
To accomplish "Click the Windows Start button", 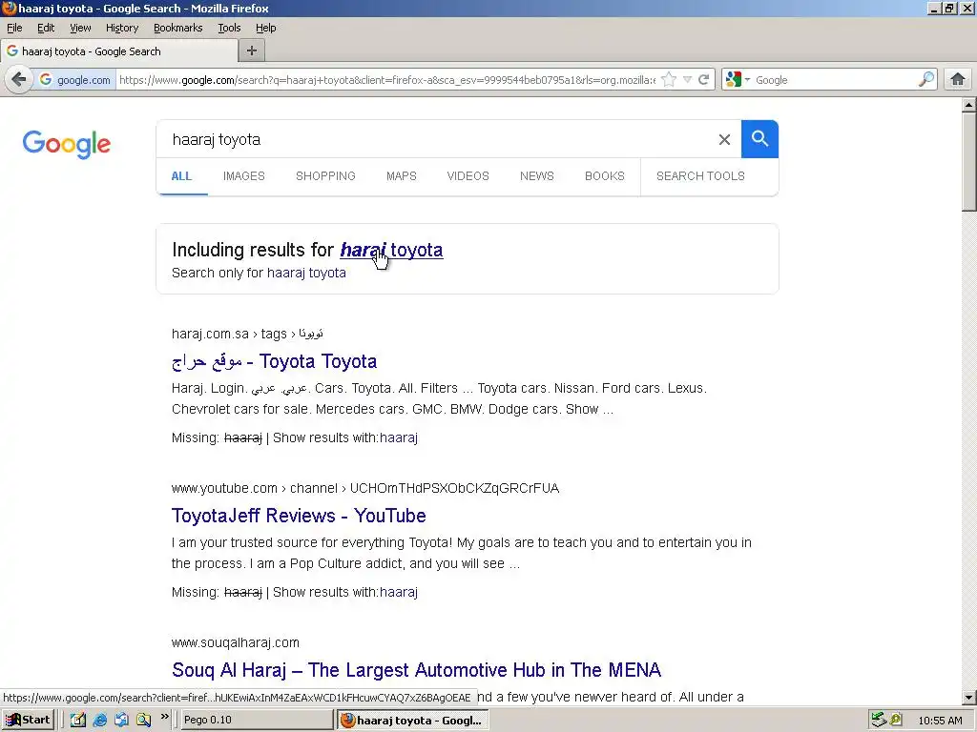I will pos(28,721).
